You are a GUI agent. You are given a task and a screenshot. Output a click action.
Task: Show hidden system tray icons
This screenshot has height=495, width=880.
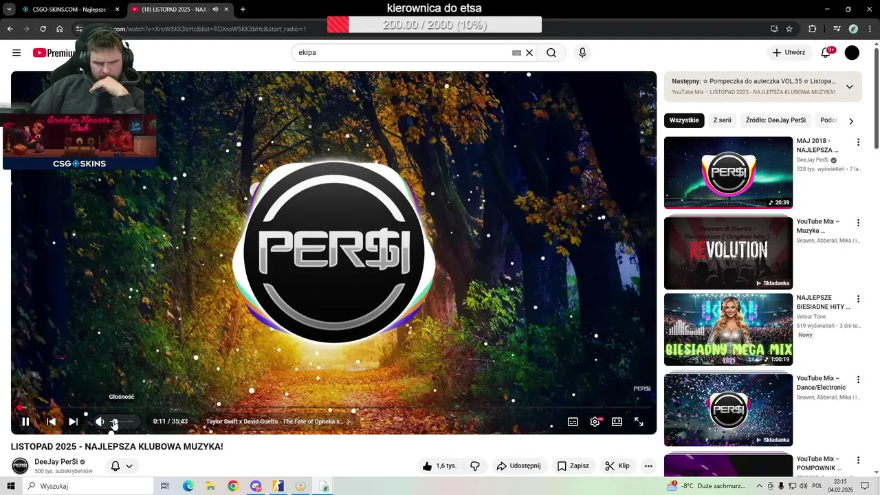pyautogui.click(x=759, y=486)
